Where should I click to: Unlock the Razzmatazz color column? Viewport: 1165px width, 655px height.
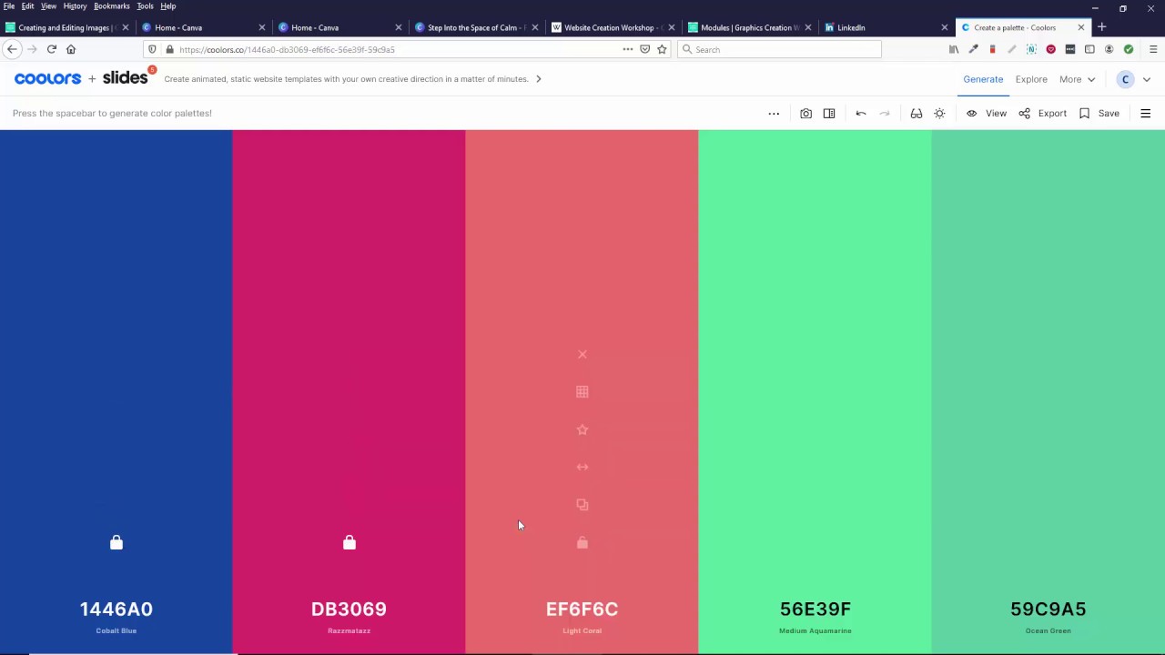coord(349,542)
